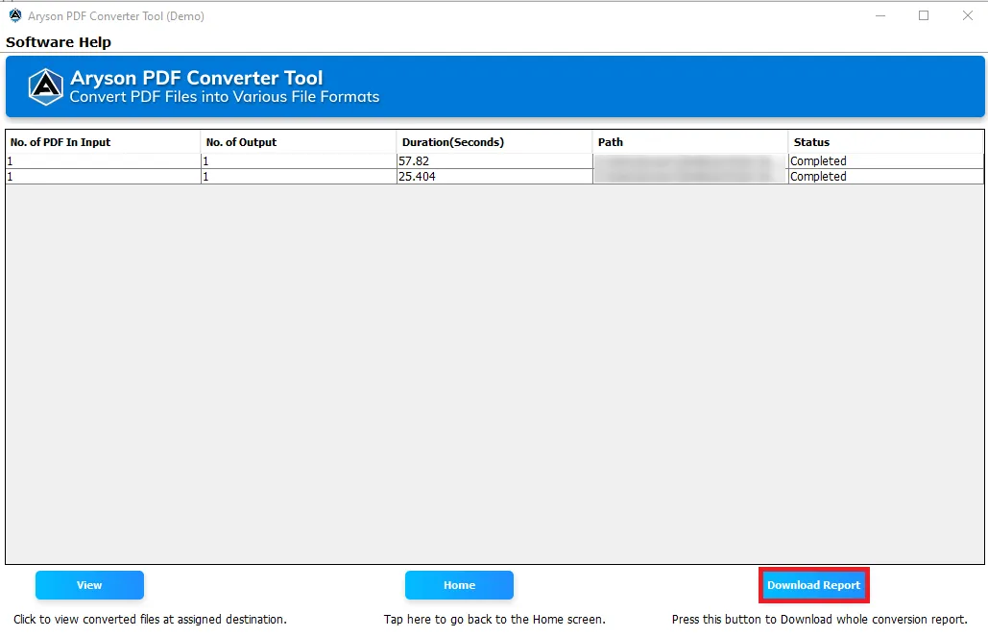Open the Help menu
Image resolution: width=988 pixels, height=637 pixels.
click(x=94, y=42)
